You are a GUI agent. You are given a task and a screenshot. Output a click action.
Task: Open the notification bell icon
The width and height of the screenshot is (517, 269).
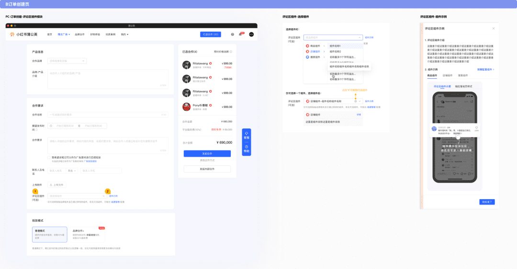pos(240,34)
